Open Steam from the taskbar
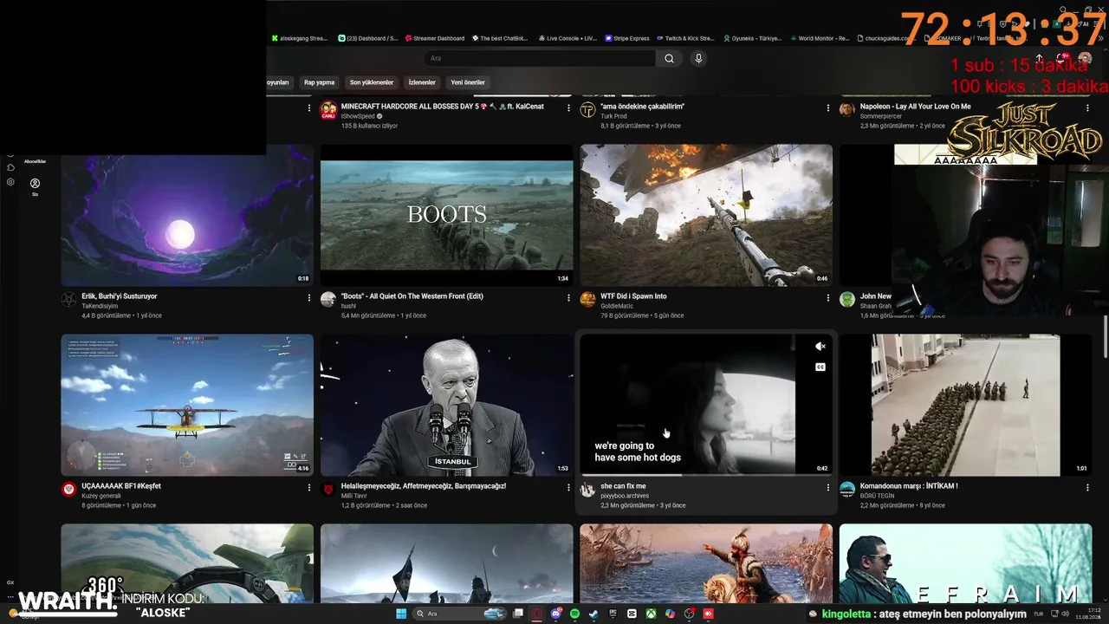This screenshot has width=1109, height=624. (x=594, y=614)
